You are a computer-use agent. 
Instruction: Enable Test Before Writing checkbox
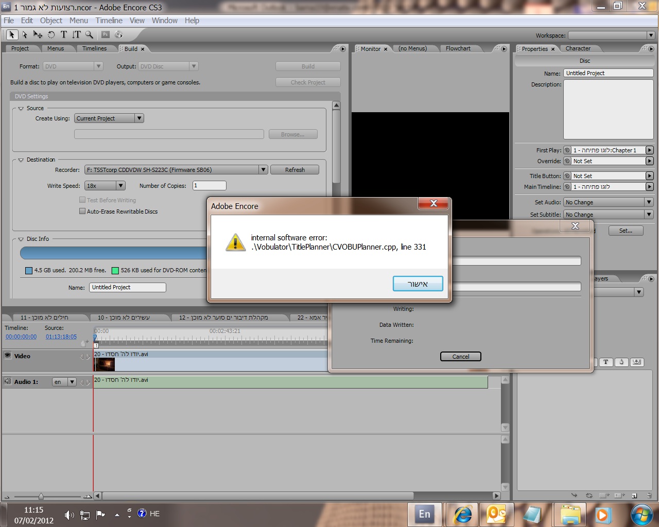82,200
